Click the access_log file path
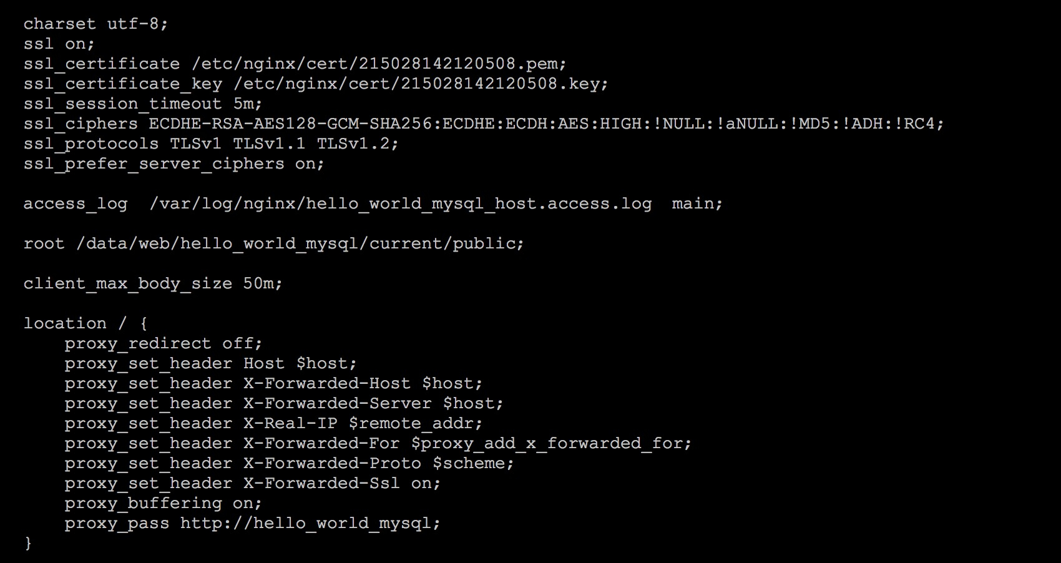The width and height of the screenshot is (1061, 563). point(400,203)
